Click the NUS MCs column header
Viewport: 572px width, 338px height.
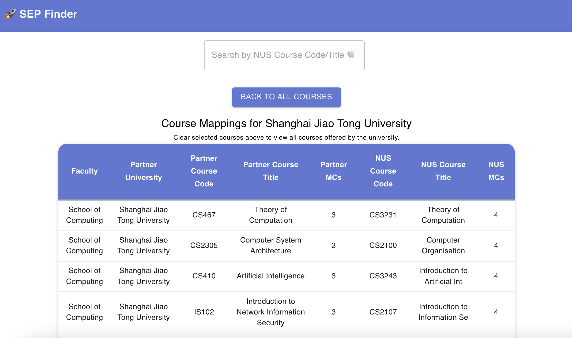tap(496, 171)
